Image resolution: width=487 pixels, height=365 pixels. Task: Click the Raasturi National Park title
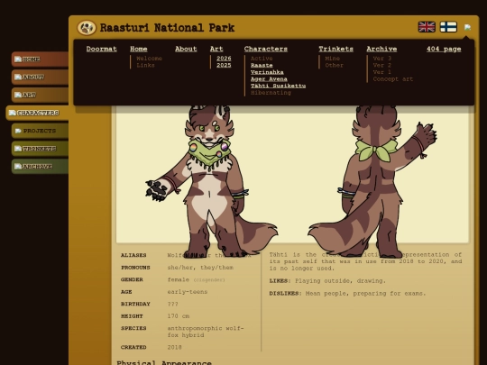[x=167, y=28]
